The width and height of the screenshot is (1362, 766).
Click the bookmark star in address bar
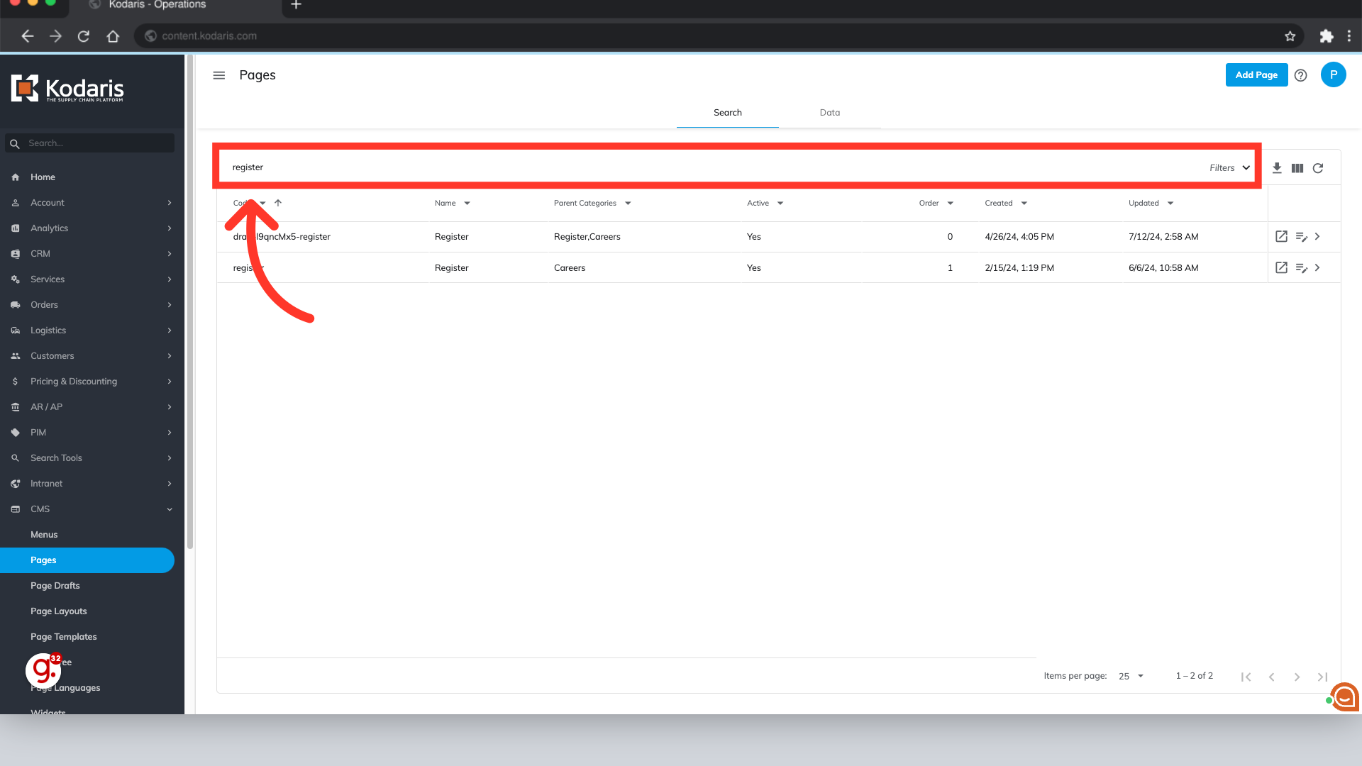1290,36
